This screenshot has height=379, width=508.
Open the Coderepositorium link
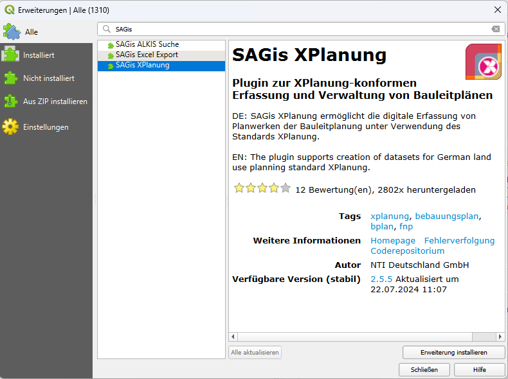coord(408,251)
